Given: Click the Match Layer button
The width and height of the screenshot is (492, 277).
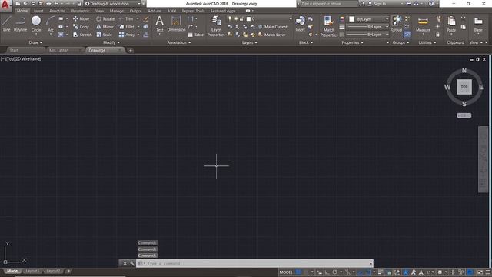Looking at the screenshot, I should (271, 35).
